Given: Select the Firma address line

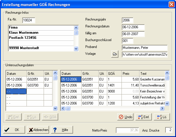Looking at the screenshot, I should tap(41, 28).
